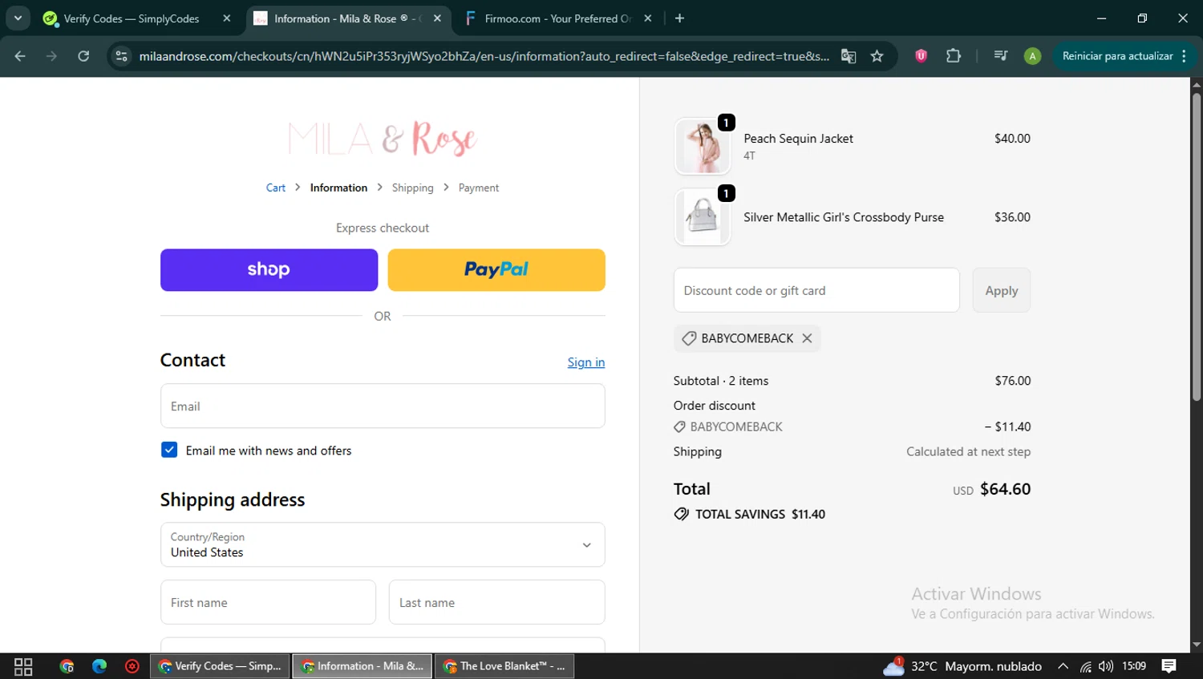The image size is (1203, 679).
Task: Go to Cart in the breadcrumb
Action: point(276,188)
